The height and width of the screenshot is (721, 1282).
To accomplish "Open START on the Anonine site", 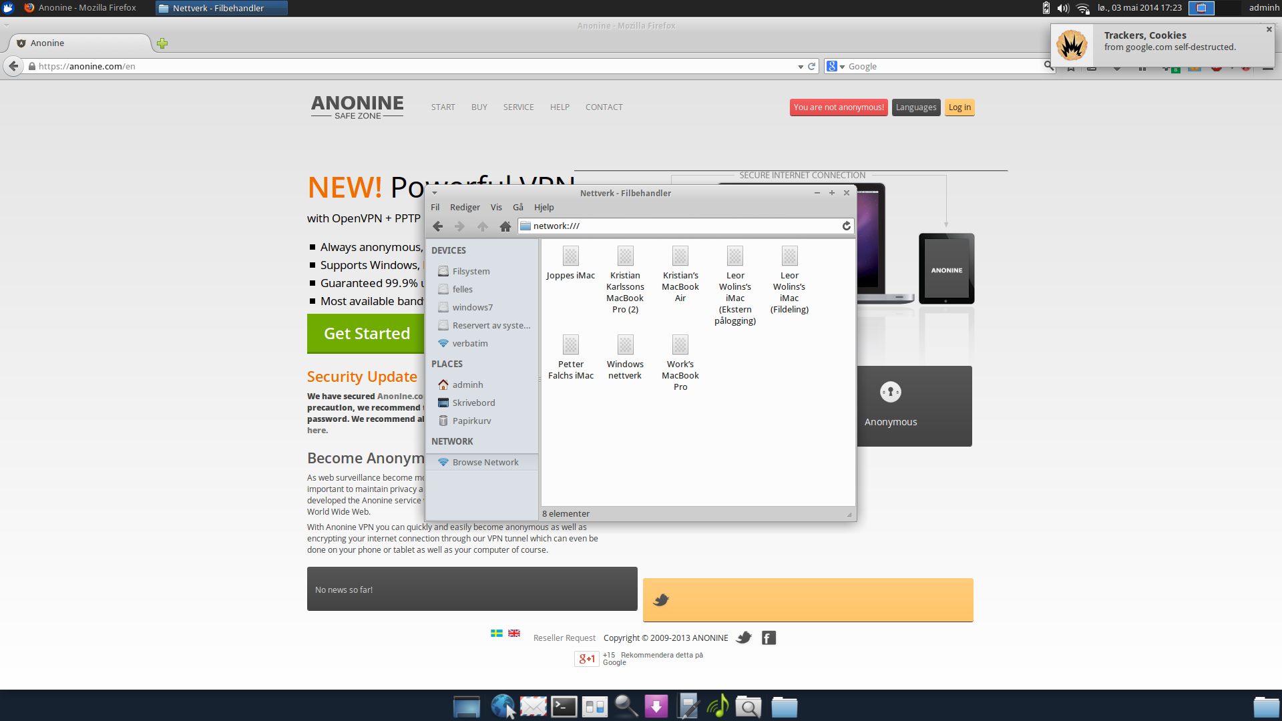I will pyautogui.click(x=443, y=107).
